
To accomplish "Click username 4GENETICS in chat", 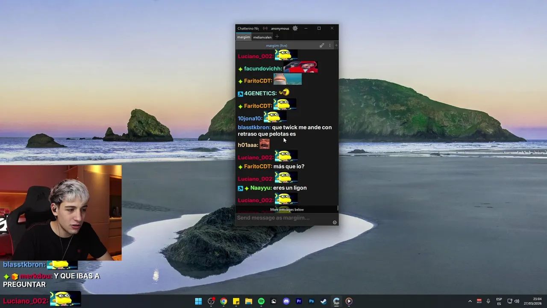I will point(260,93).
